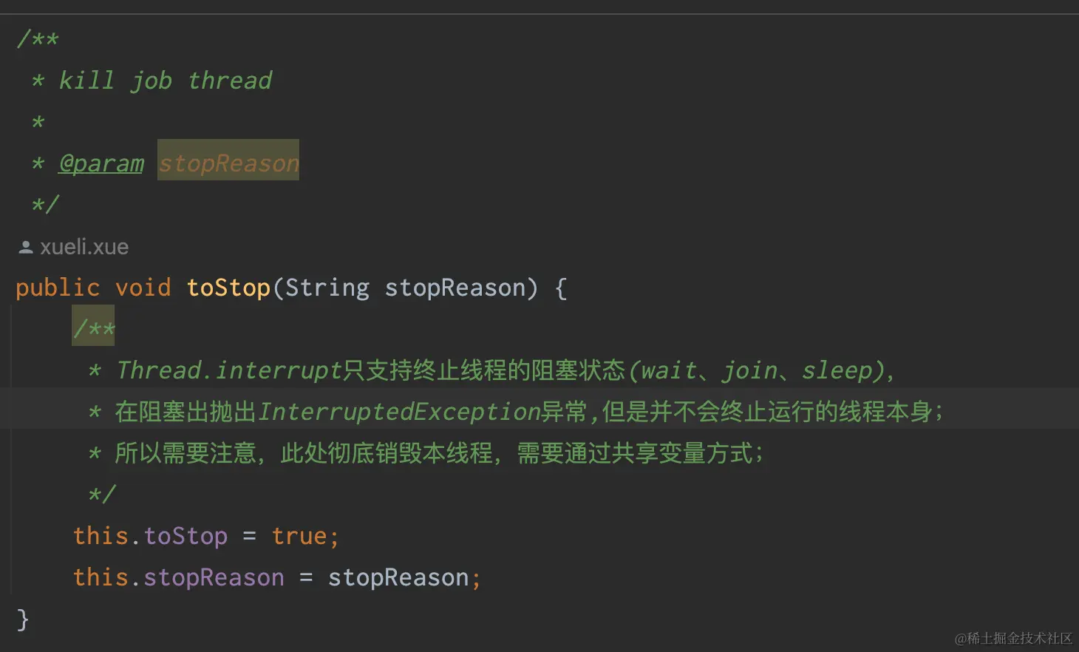Click the void return type keyword
This screenshot has width=1079, height=652.
pyautogui.click(x=143, y=288)
